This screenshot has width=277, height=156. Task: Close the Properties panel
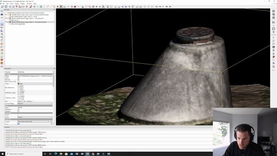(54, 68)
